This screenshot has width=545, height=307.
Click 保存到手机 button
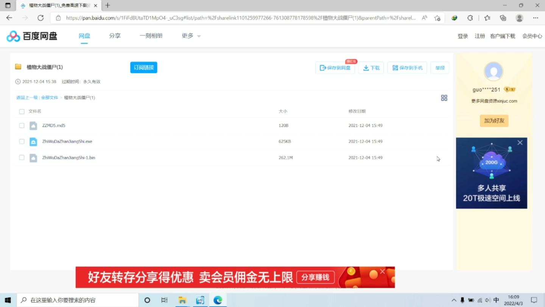click(x=407, y=68)
